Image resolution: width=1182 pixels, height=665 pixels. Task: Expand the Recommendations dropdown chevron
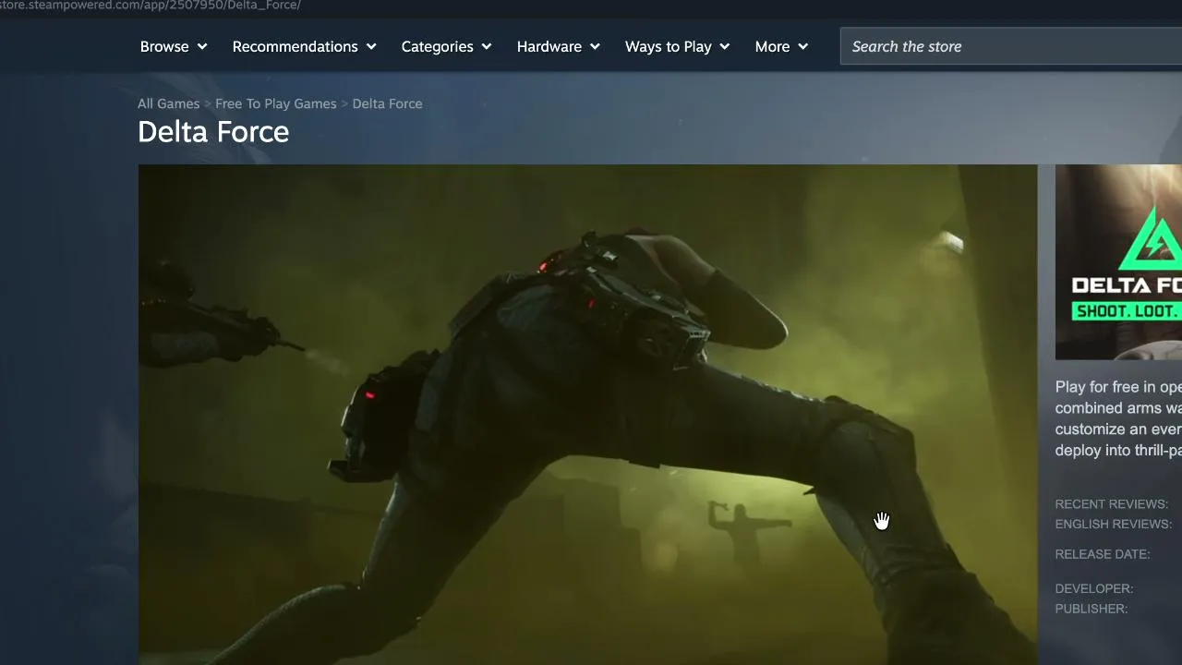[x=371, y=46]
